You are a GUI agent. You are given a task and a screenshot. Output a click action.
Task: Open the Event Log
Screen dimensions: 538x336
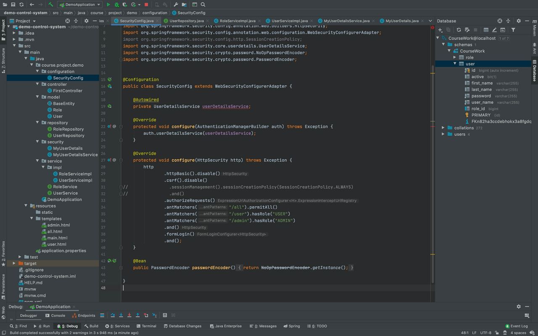[516, 326]
